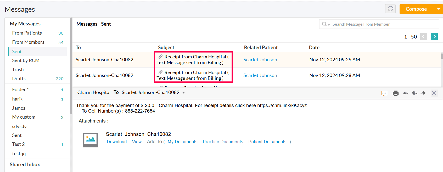Viewport: 443px width, 172px height.
Task: Select Sent by RCM folder
Action: pos(26,60)
